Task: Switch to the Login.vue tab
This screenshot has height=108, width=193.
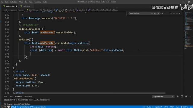Action: click(26, 6)
